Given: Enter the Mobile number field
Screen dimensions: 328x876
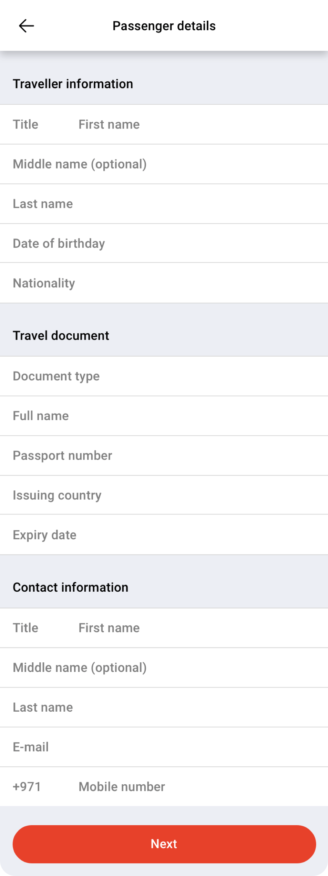Looking at the screenshot, I should (x=191, y=787).
